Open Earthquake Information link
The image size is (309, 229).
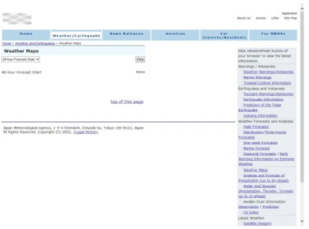[x=264, y=100]
